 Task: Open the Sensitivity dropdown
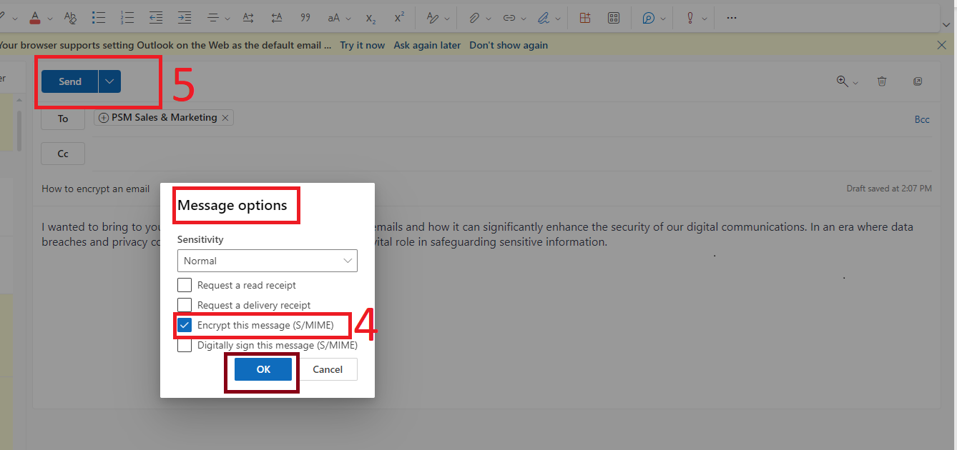click(267, 261)
